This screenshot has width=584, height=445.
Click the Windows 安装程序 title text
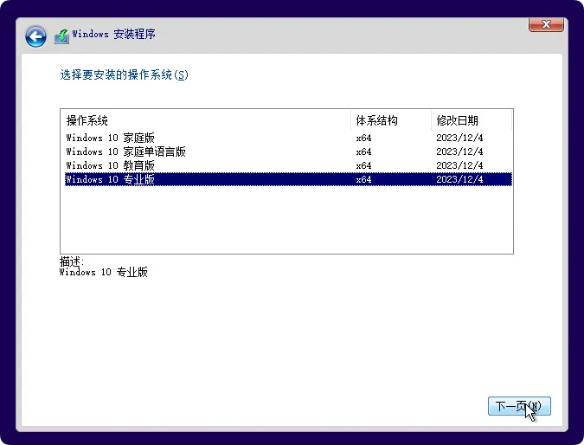[113, 34]
